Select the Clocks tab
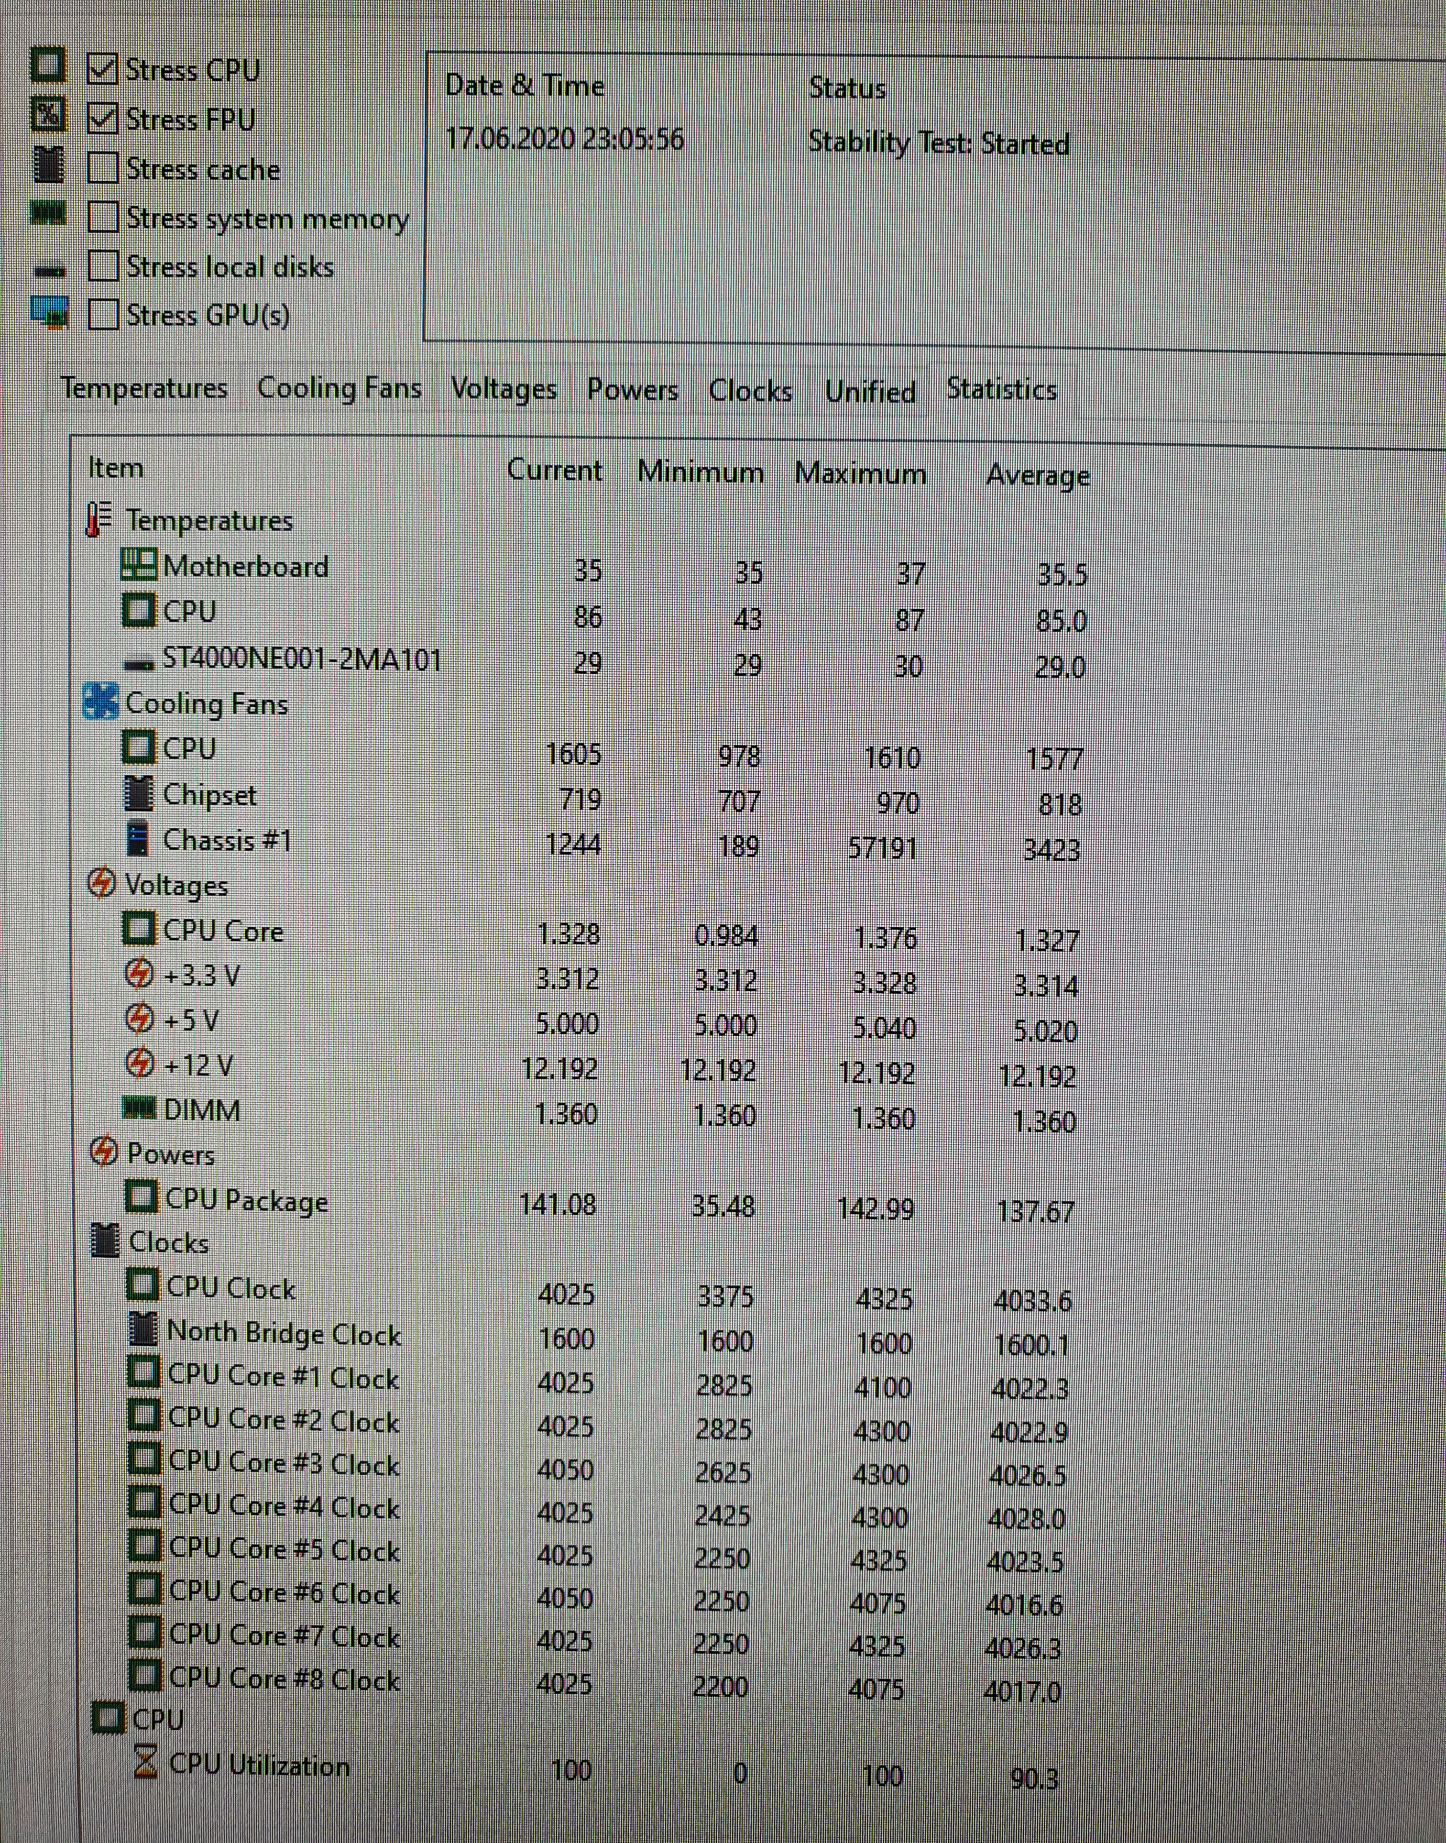 pos(750,391)
